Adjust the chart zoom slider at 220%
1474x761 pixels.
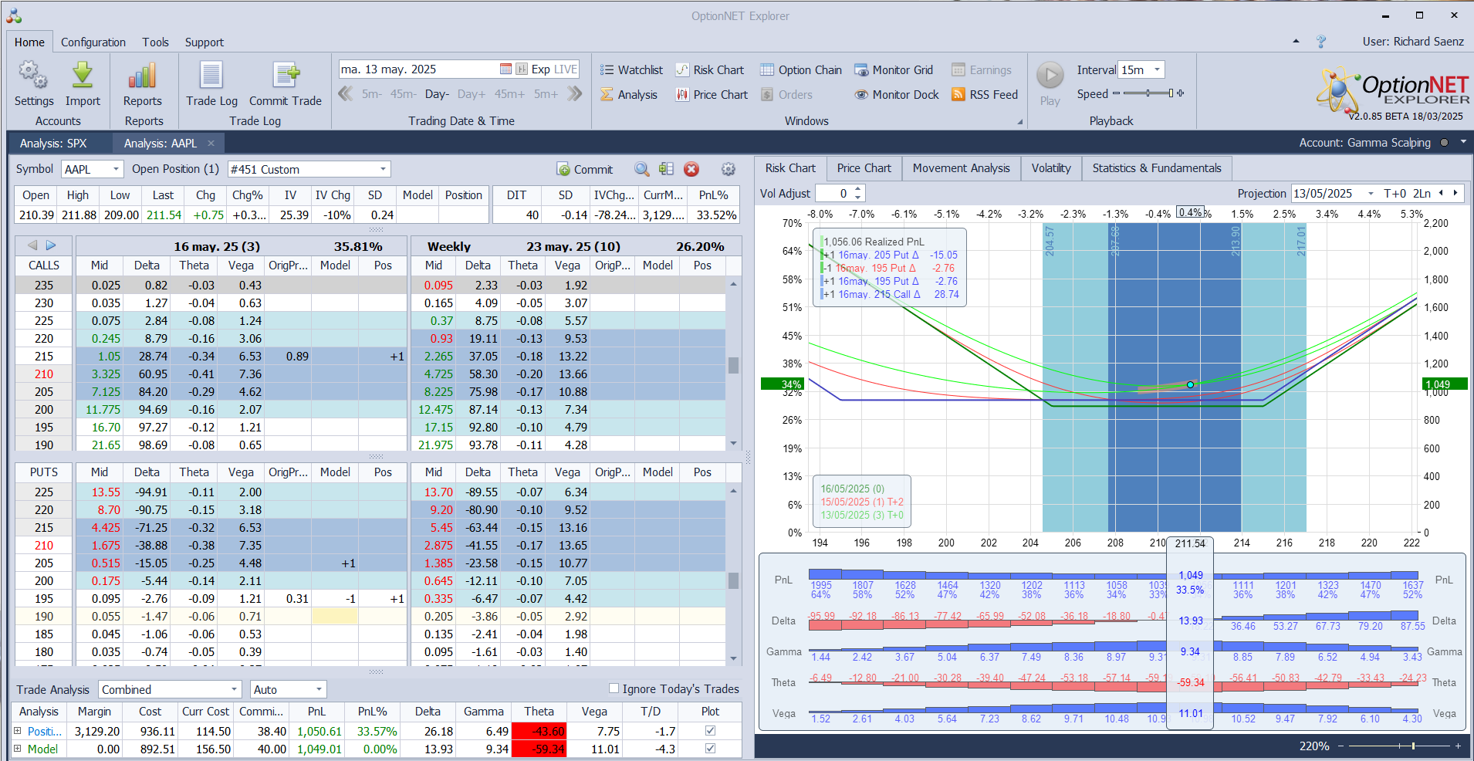point(1398,746)
